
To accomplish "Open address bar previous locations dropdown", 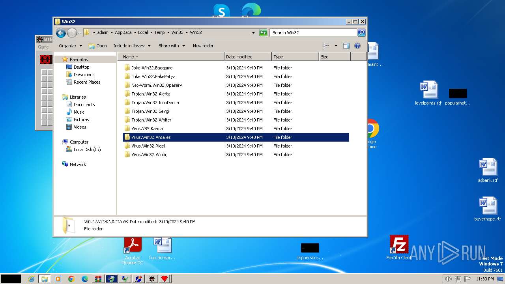I will pyautogui.click(x=253, y=33).
